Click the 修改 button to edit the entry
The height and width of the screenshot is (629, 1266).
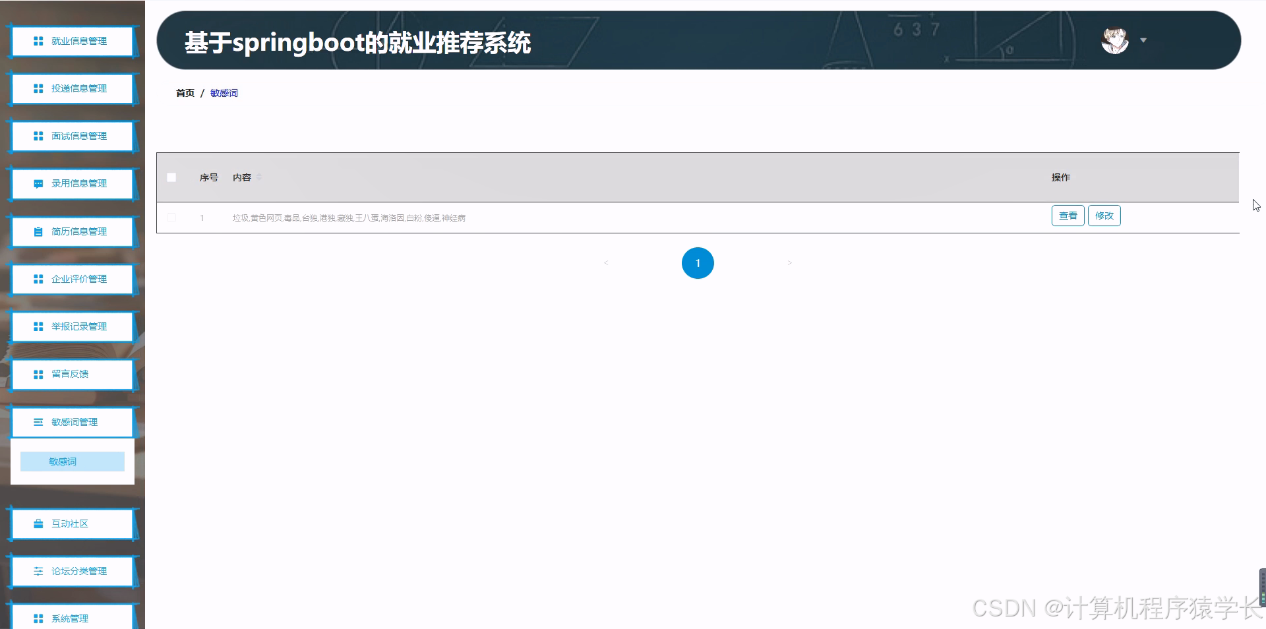click(1104, 216)
